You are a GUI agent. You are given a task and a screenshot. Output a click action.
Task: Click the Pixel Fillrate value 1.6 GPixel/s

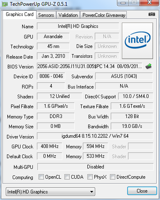56,106
